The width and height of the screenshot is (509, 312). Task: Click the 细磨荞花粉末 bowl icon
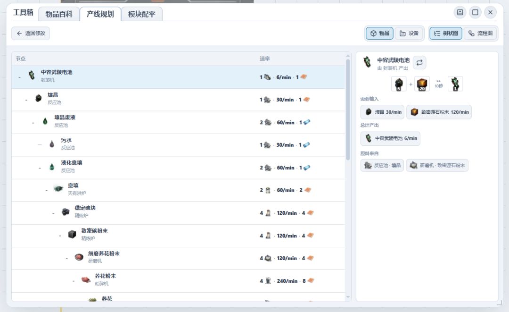(79, 257)
